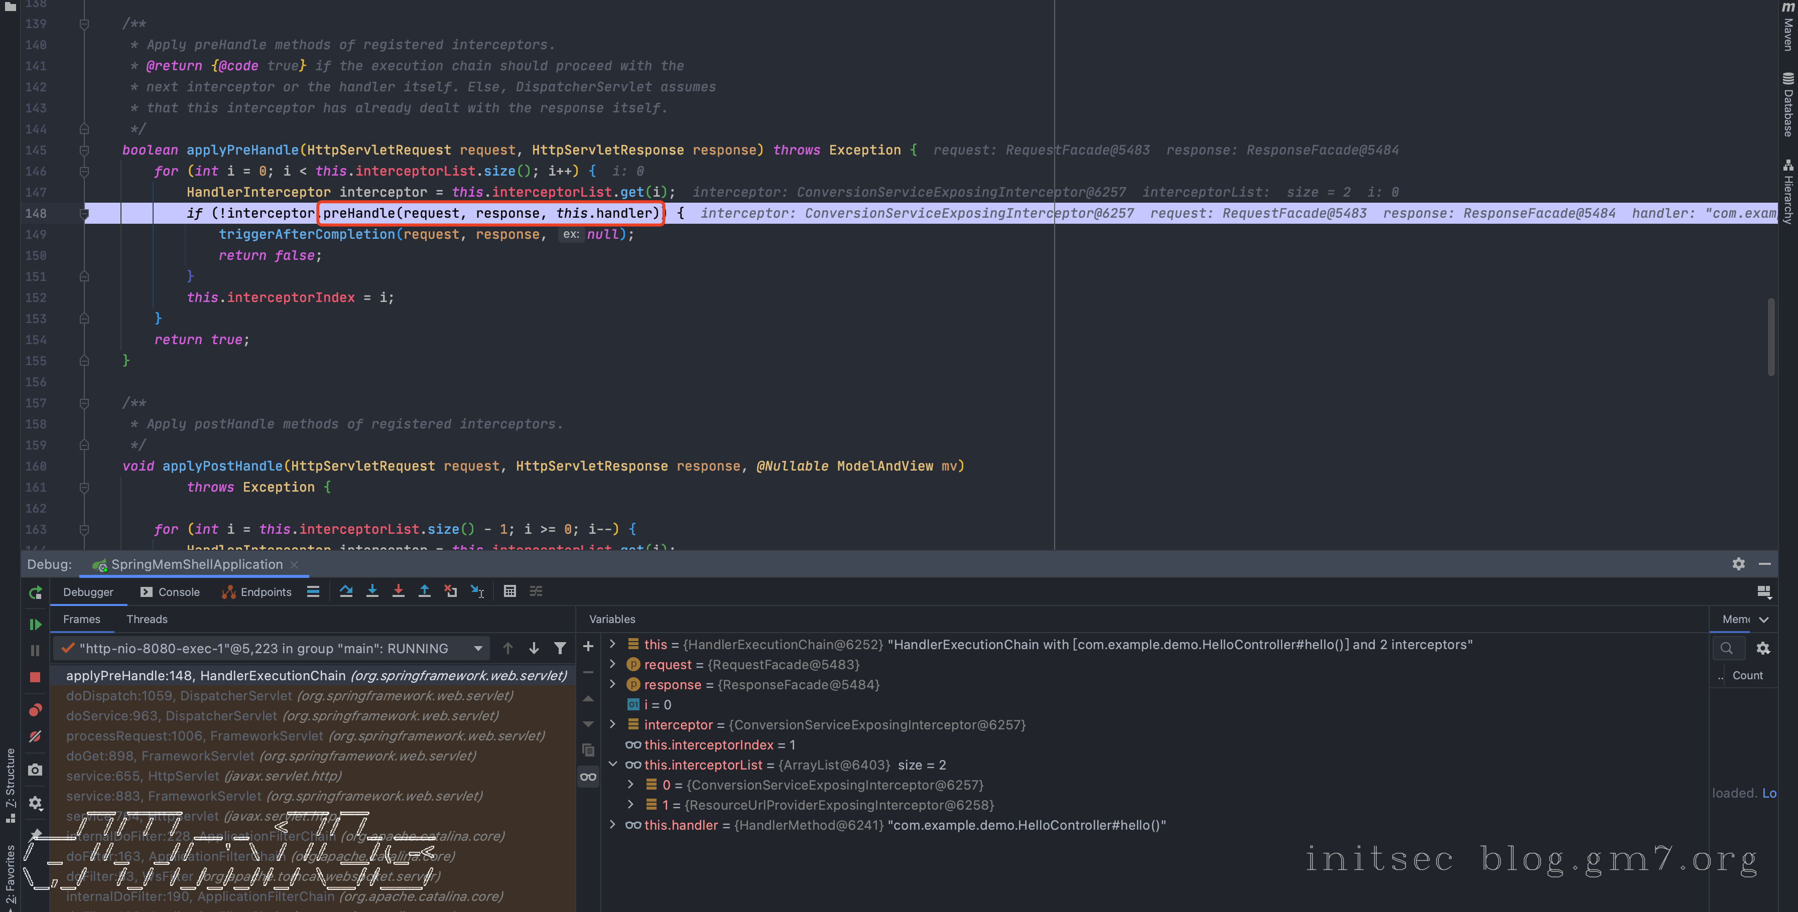Resume the program with the green play icon
1798x912 pixels.
(x=35, y=624)
